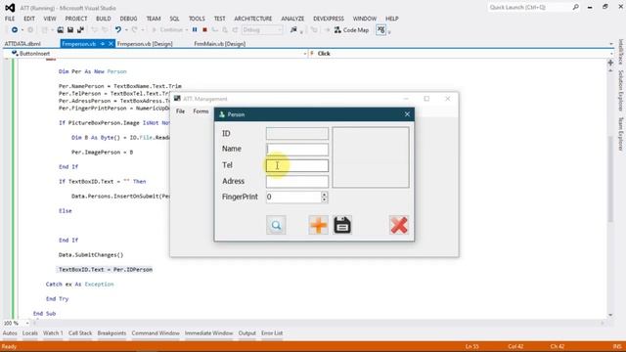Open the DEVEXPRESS menu

(329, 19)
